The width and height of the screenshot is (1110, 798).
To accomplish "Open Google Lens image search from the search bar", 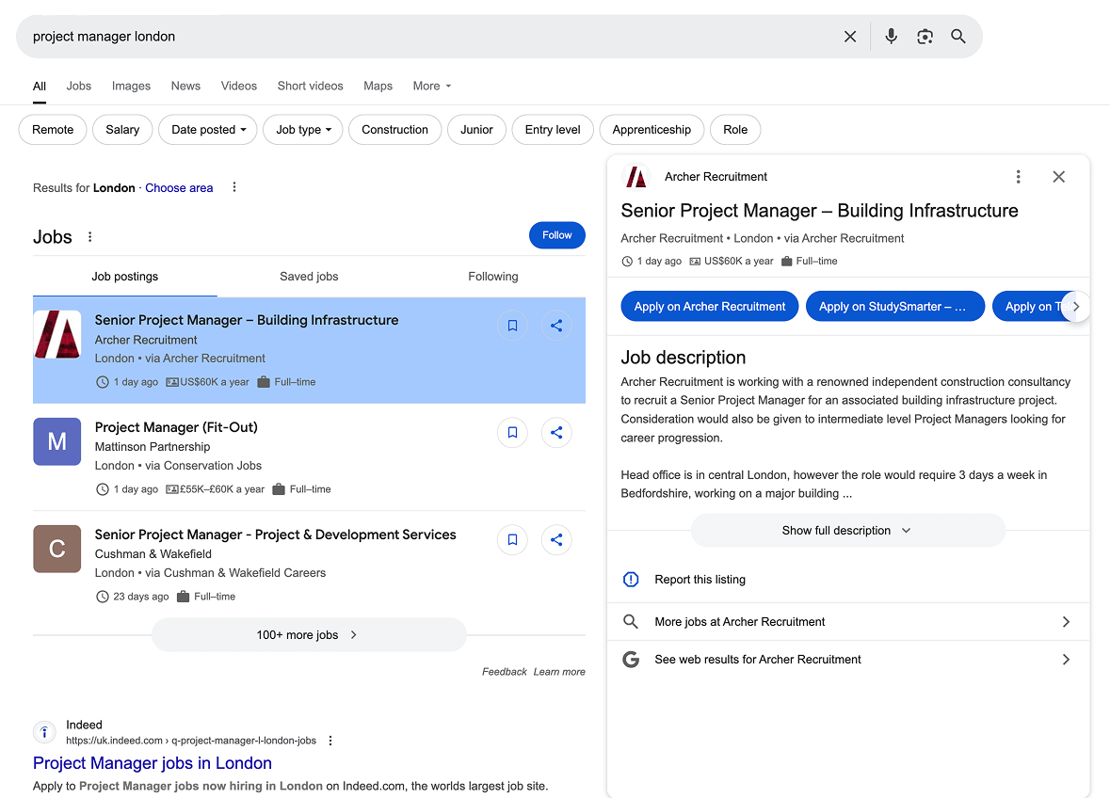I will 925,36.
